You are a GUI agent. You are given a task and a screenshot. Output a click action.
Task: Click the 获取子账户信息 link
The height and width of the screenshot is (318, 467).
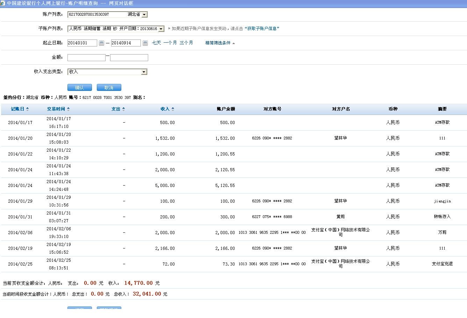tap(262, 29)
